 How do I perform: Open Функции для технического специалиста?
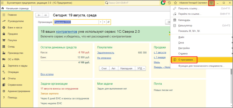tap(201, 66)
